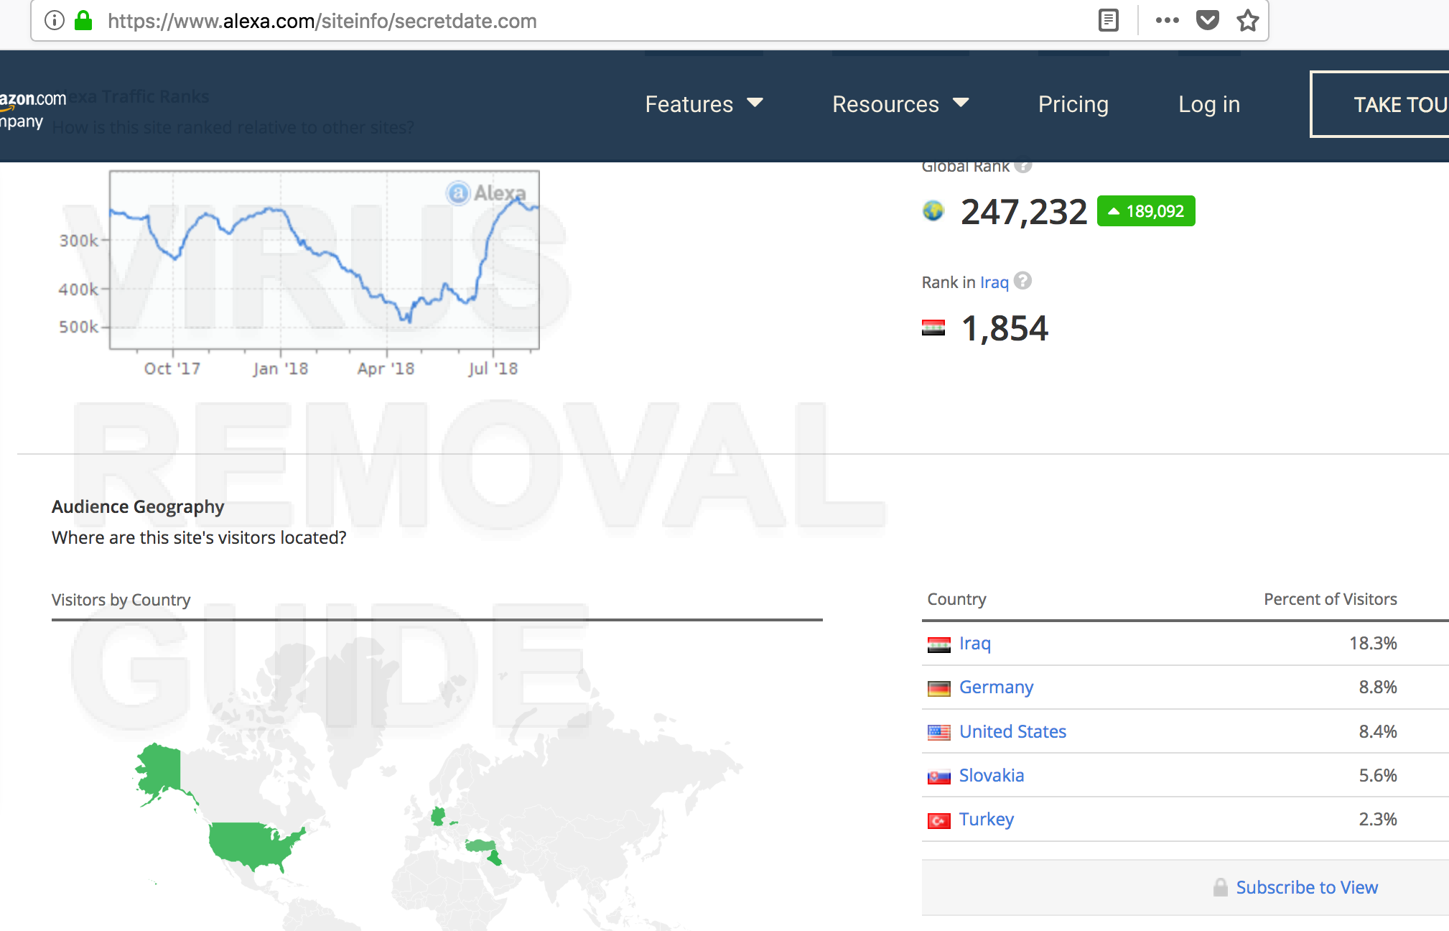Click Alaska region on the map
1449x931 pixels.
162,770
